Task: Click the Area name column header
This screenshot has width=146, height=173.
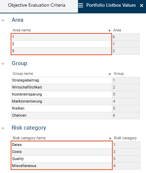Action: coord(22,30)
